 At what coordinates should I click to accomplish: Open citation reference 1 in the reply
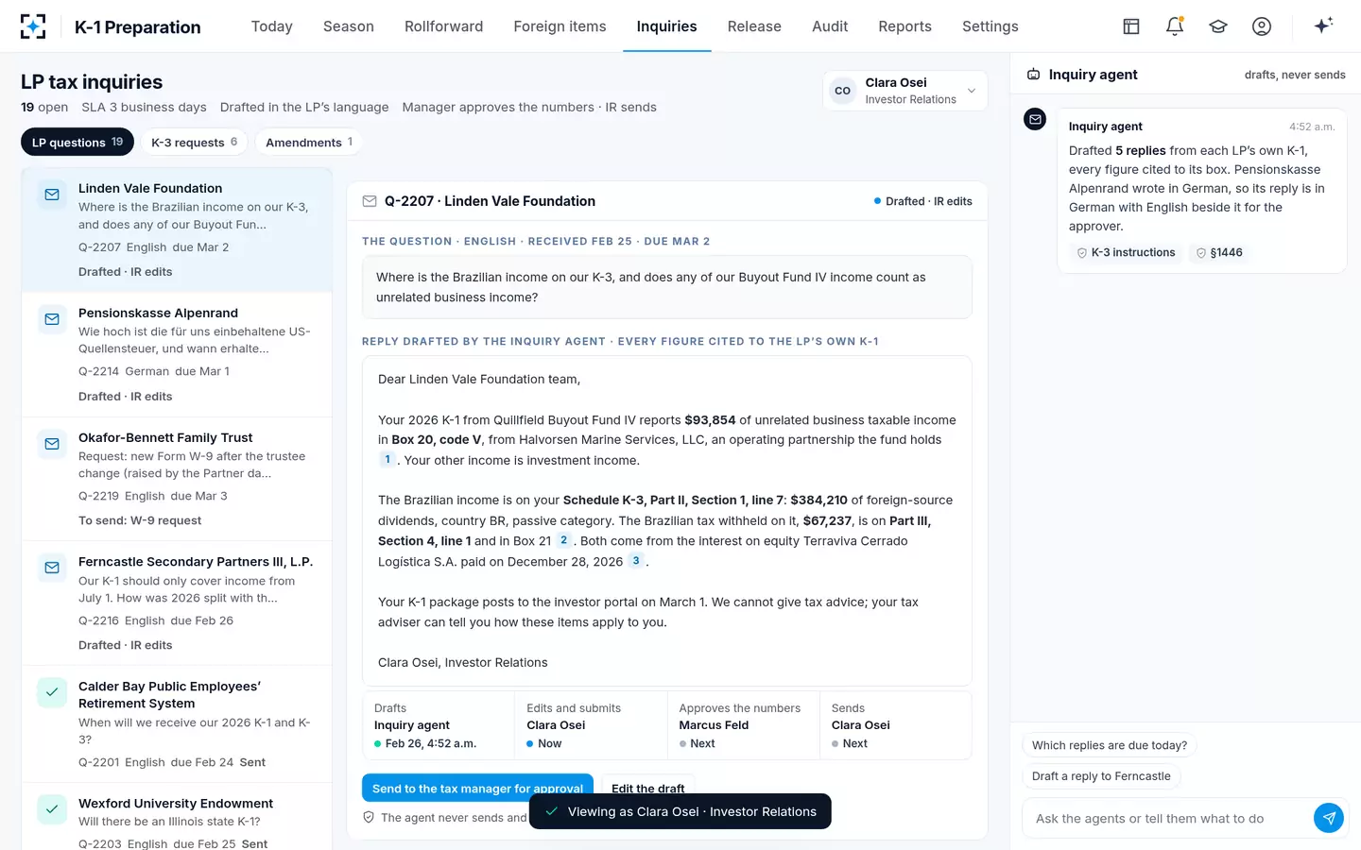pos(388,460)
